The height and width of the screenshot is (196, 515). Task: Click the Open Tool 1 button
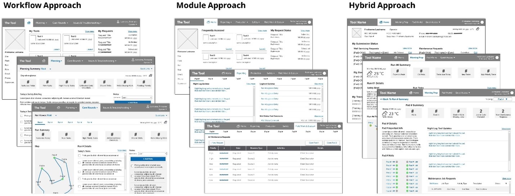coord(313,143)
